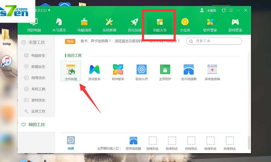The image size is (271, 162).
Task: Open the temp folder on the desktop
Action: pos(6,37)
